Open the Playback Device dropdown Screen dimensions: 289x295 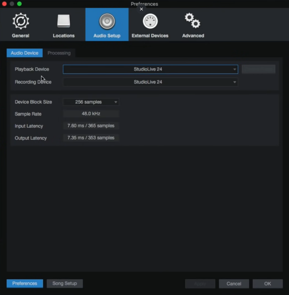[x=150, y=69]
